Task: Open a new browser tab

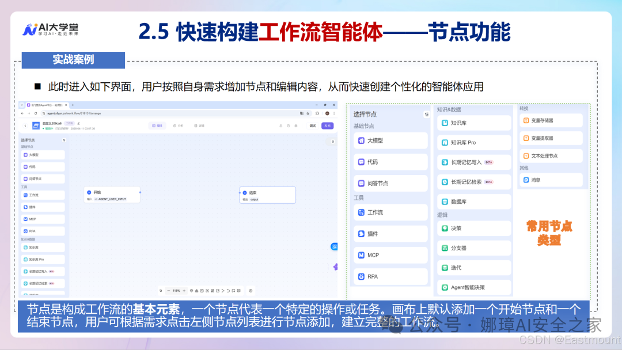Action: point(73,105)
